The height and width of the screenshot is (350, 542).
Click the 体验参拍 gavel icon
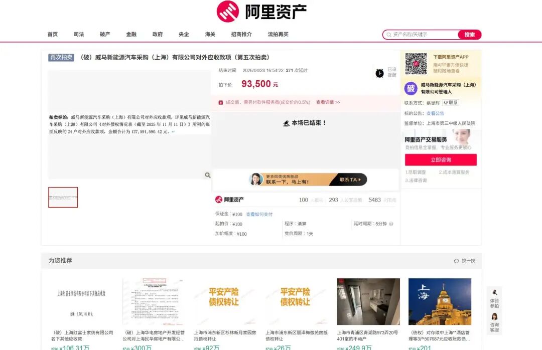pyautogui.click(x=494, y=293)
